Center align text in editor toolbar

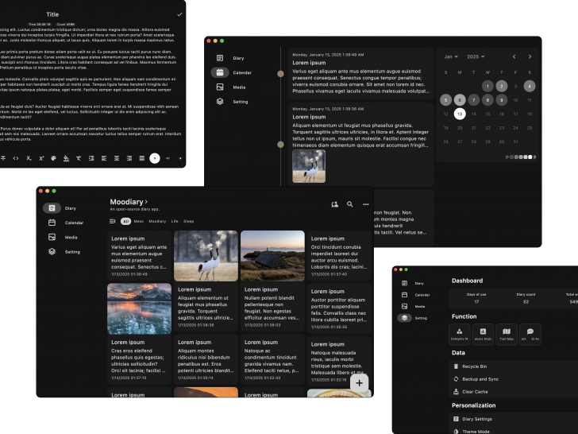117,158
